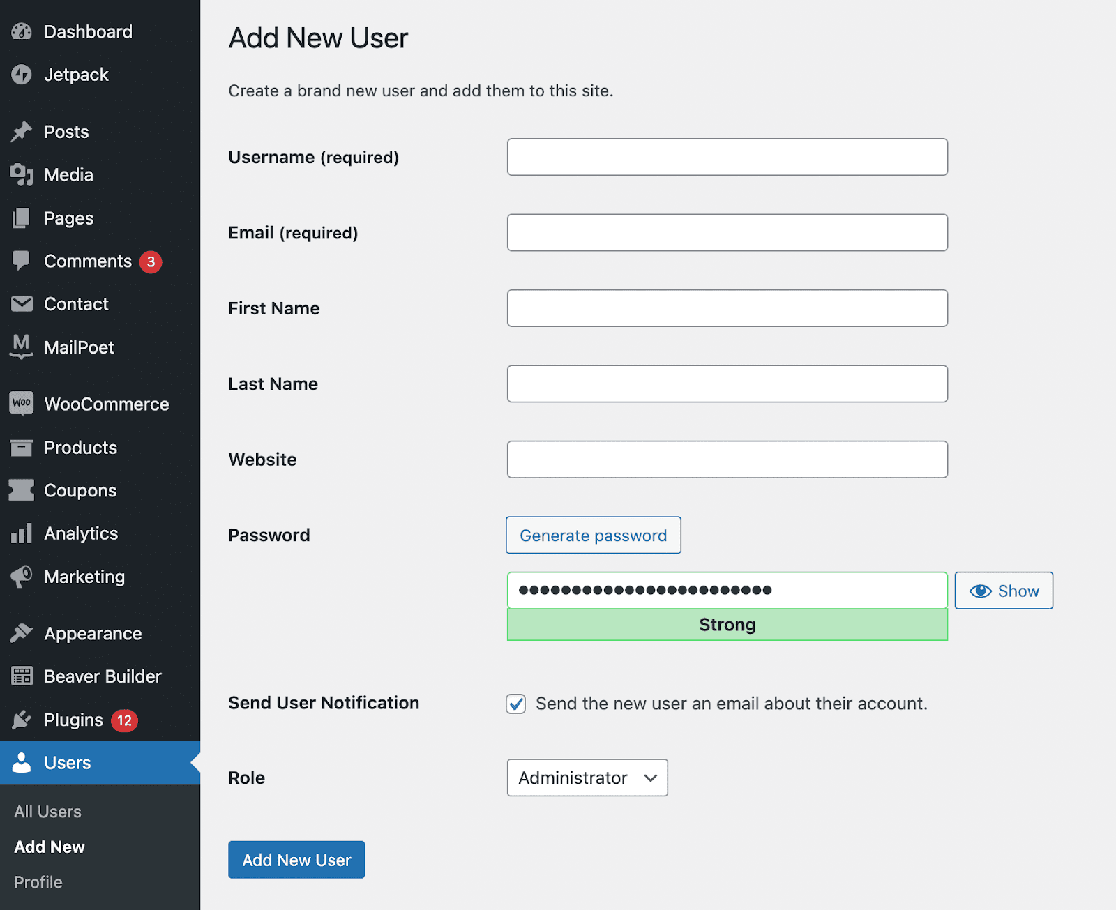Uncheck Send User Notification email option
The width and height of the screenshot is (1116, 910).
515,704
